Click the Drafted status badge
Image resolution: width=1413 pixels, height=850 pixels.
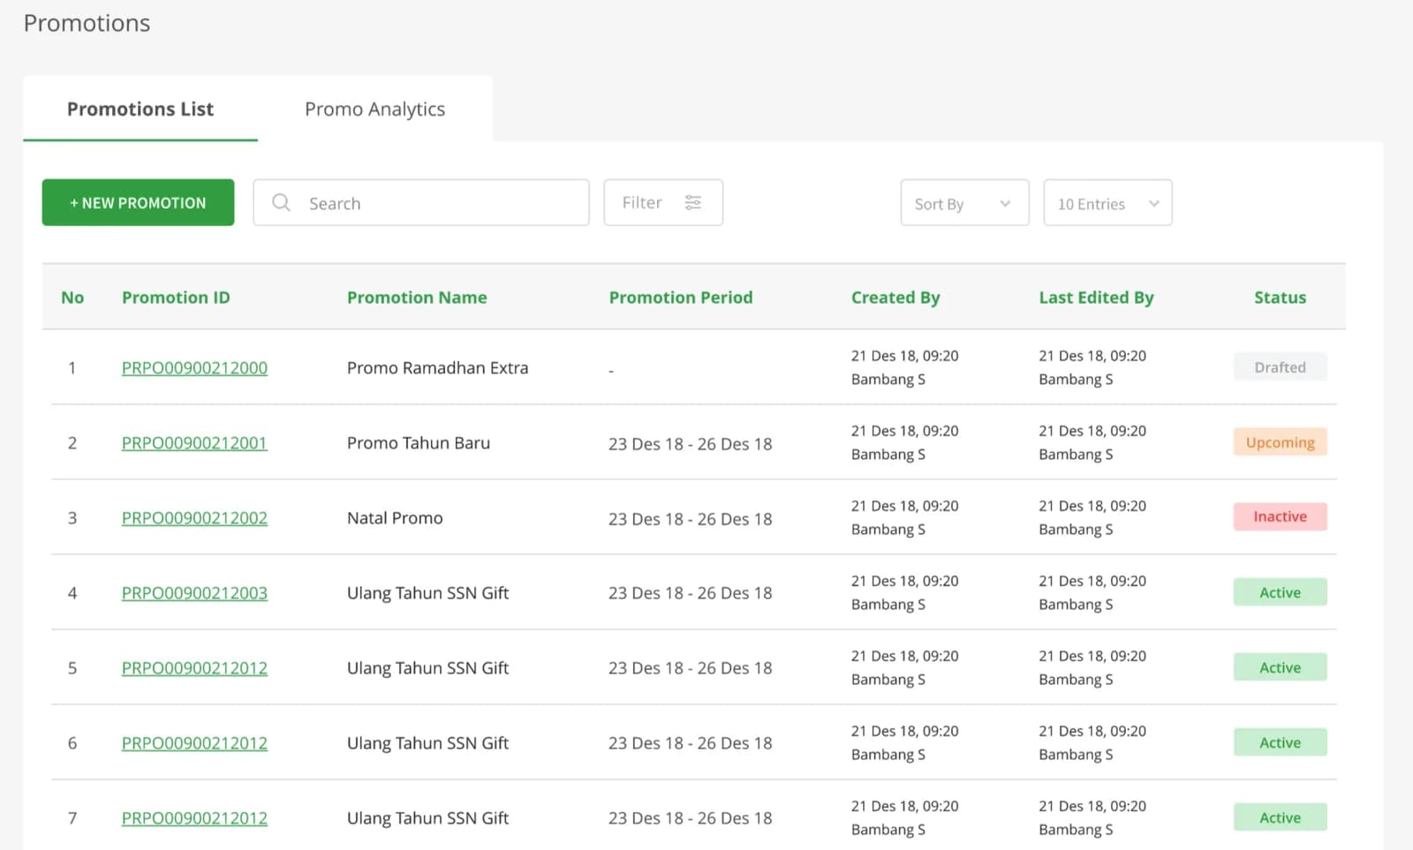pos(1280,367)
